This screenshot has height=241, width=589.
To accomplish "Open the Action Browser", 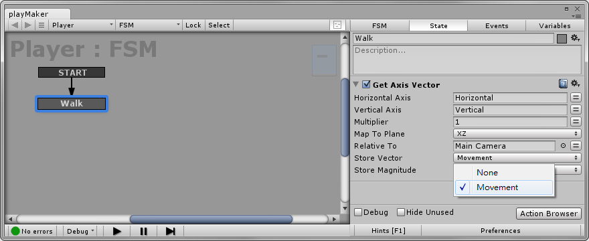I will pos(548,214).
